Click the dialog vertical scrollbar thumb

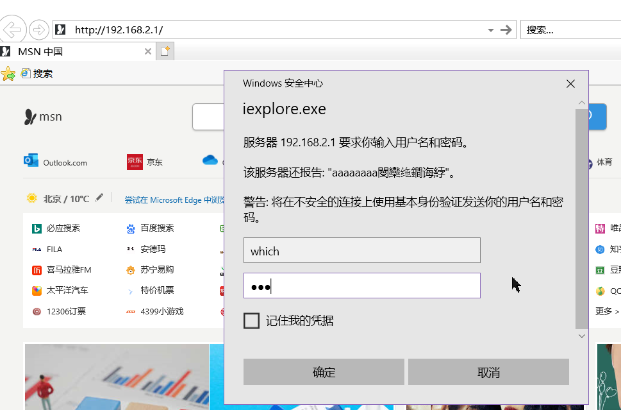click(581, 219)
